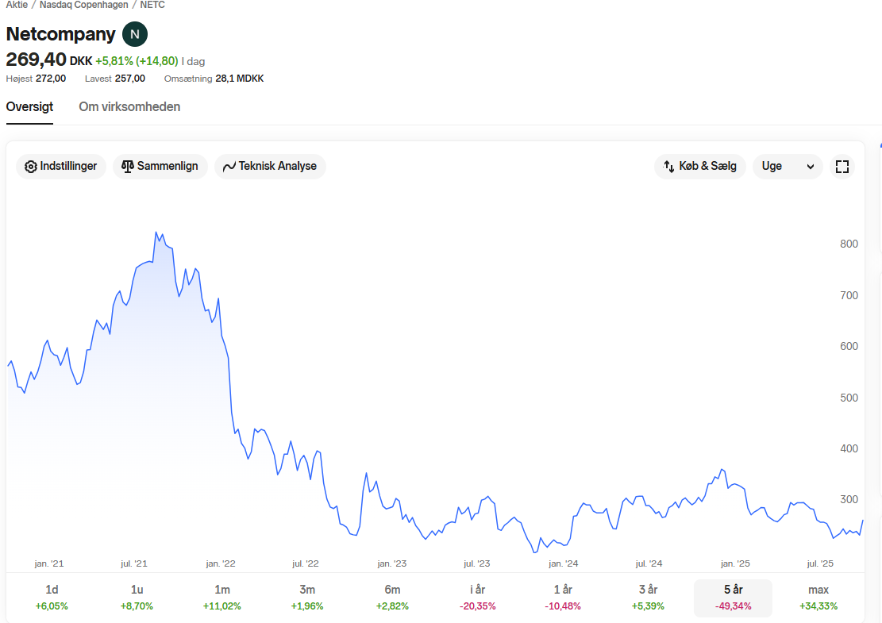Select the 3m time range

click(x=307, y=598)
